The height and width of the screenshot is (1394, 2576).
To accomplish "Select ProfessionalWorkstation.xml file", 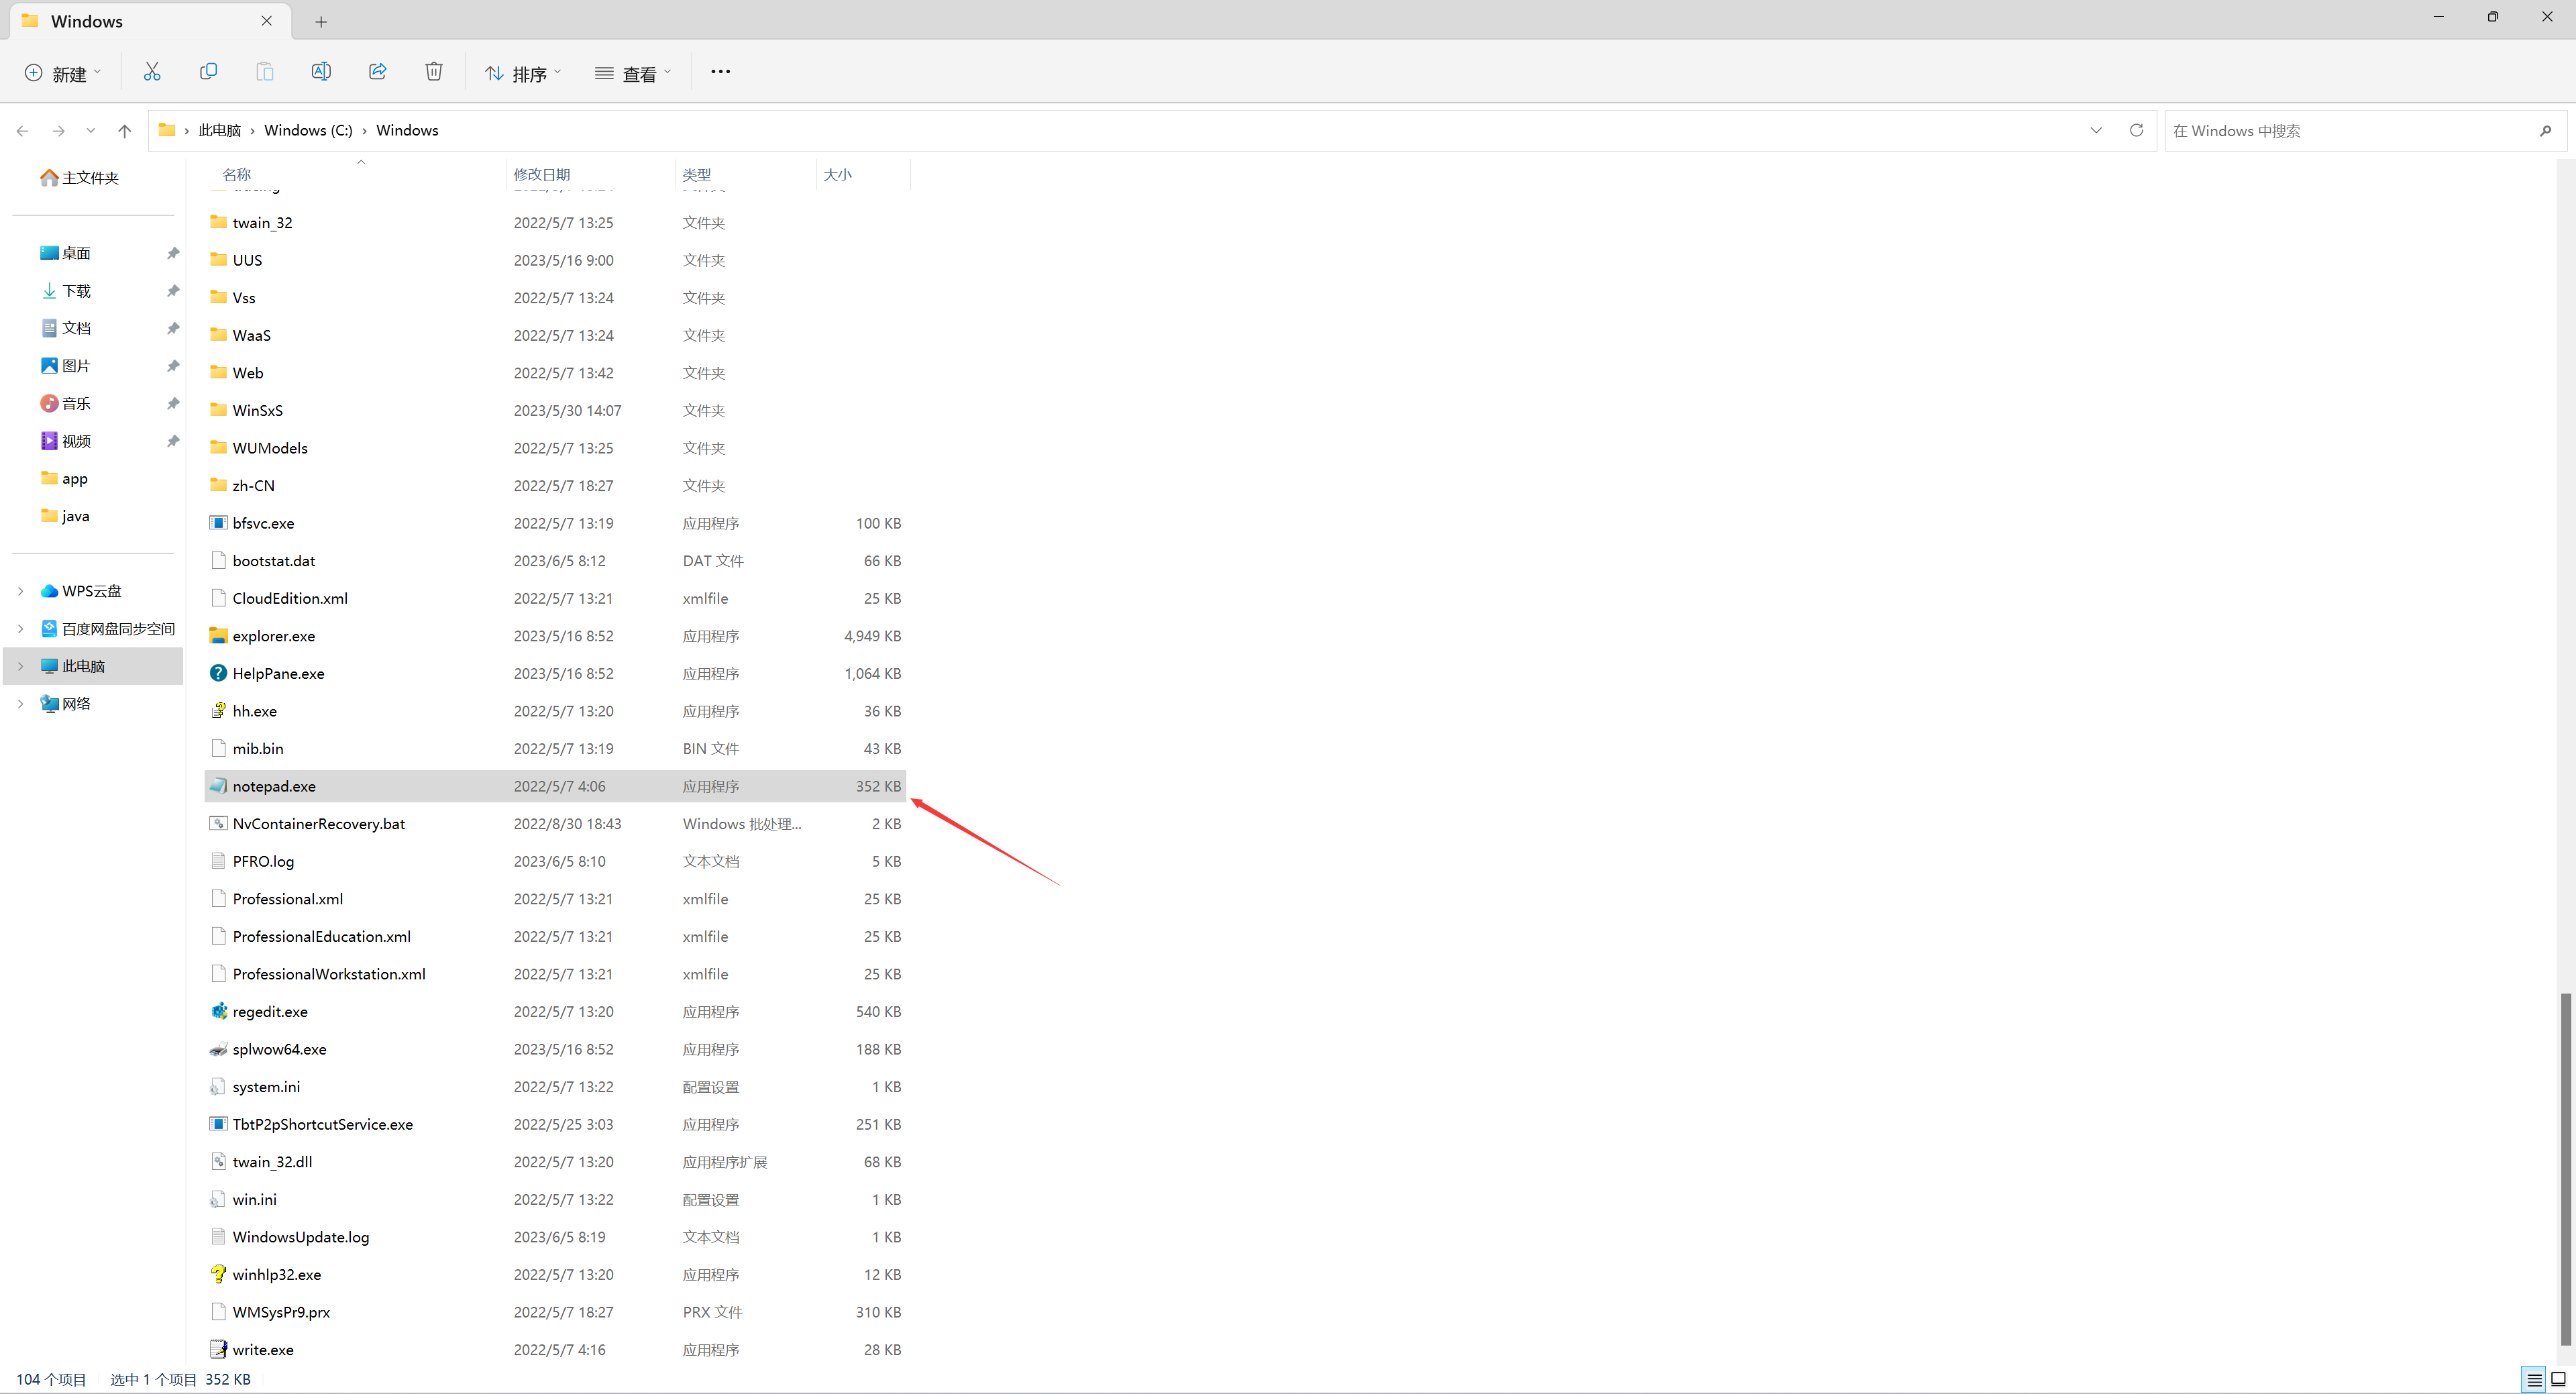I will click(555, 974).
